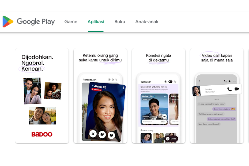
Task: Click the message input field on Nathan's card
Action: point(154,122)
